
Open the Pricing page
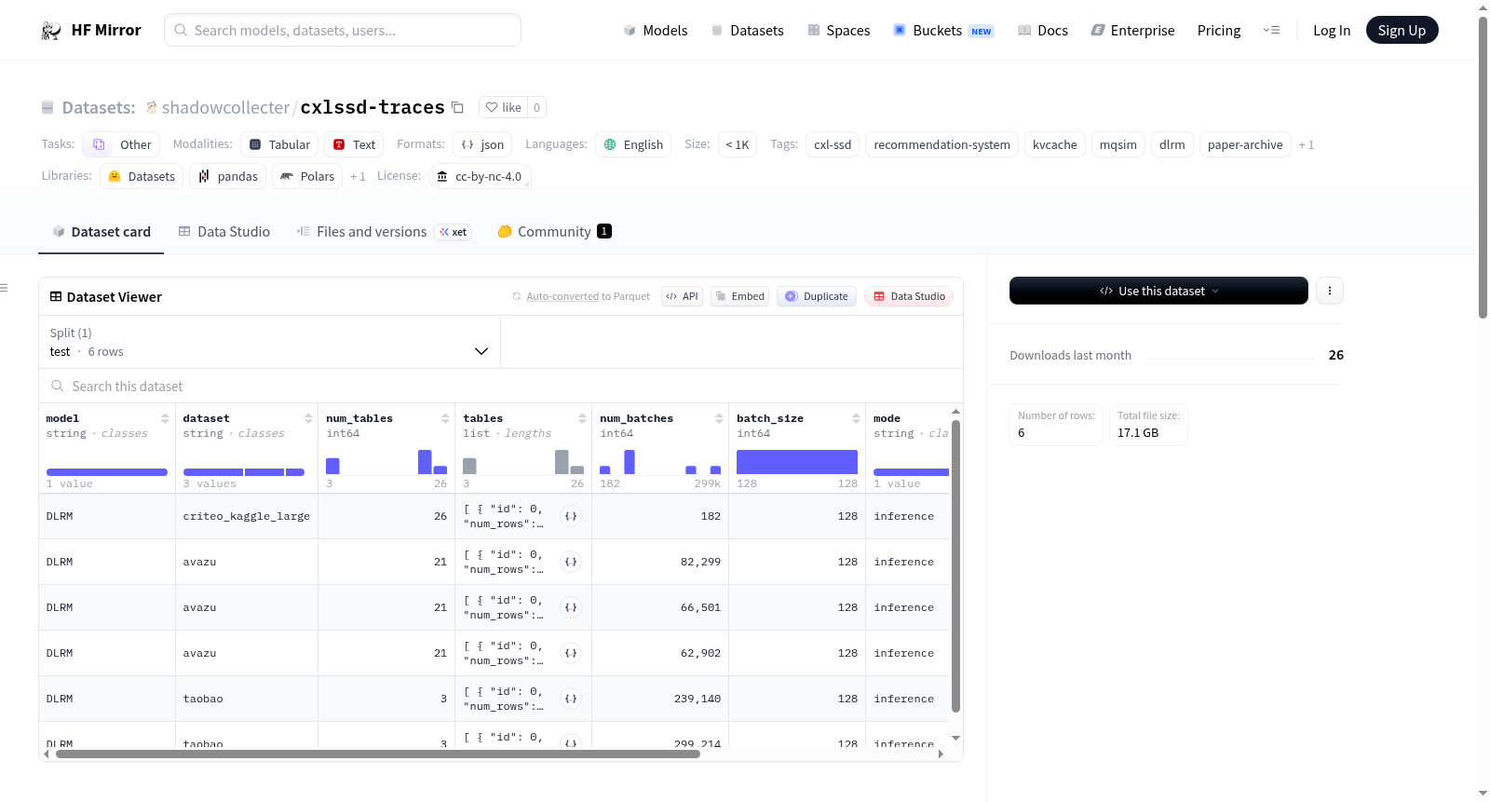coord(1219,31)
